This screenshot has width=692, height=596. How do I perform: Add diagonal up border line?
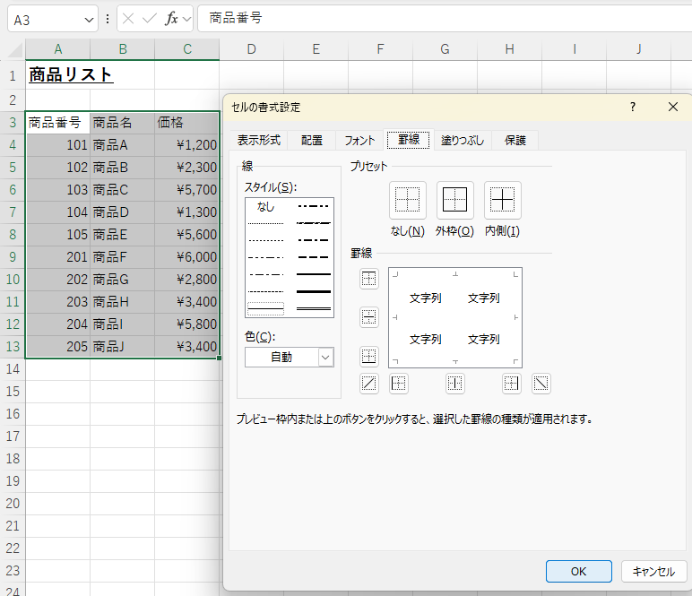369,384
